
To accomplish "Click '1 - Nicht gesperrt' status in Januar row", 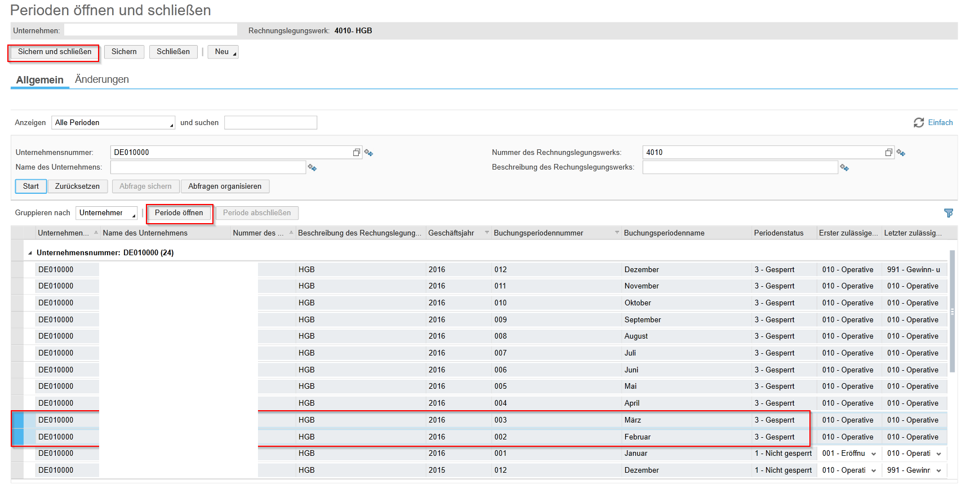I will click(784, 454).
